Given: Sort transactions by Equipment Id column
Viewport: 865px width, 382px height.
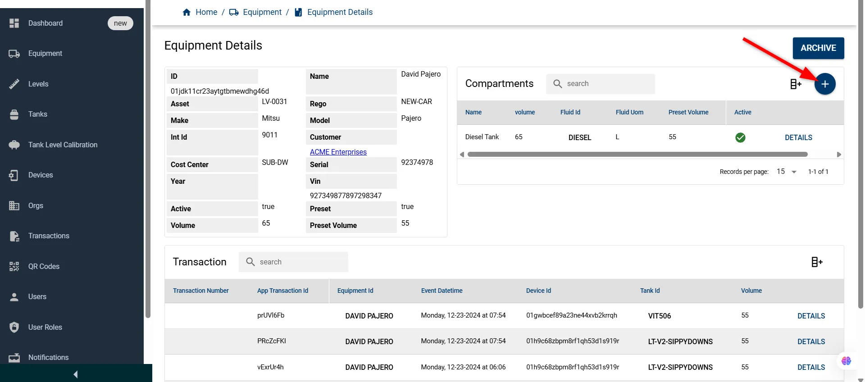Looking at the screenshot, I should (x=355, y=291).
